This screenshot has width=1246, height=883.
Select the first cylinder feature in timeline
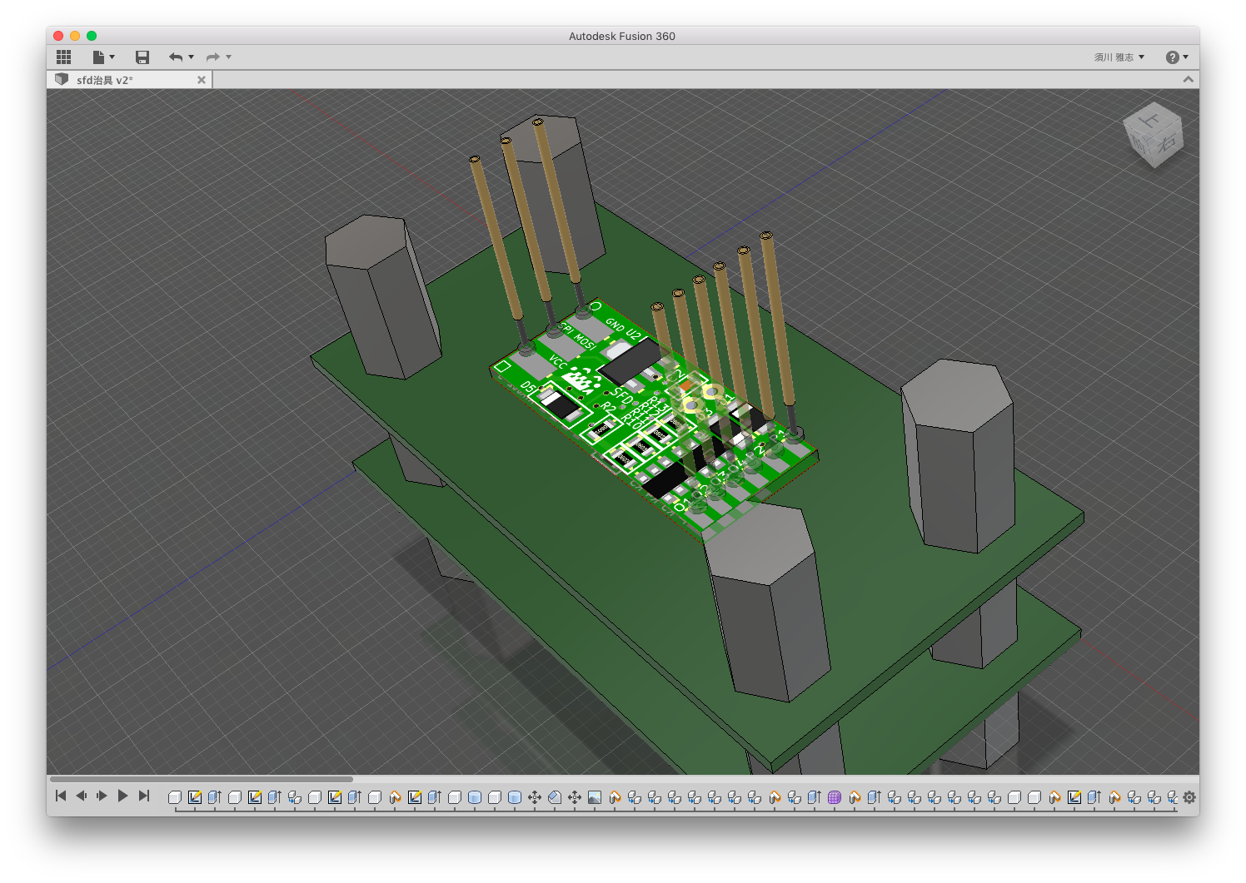(475, 797)
